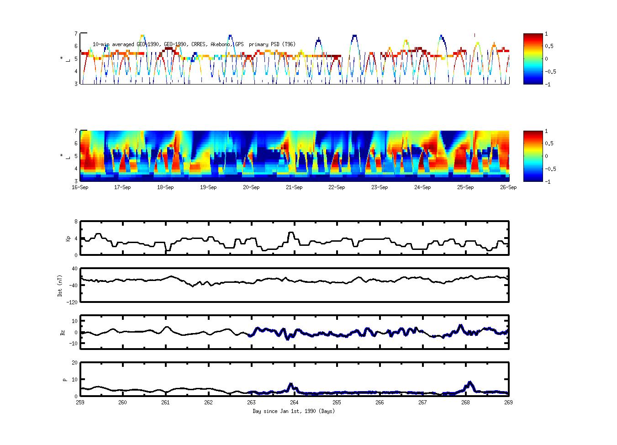This screenshot has width=617, height=445.
Task: Click the pressure peak near day 268
Action: [469, 382]
